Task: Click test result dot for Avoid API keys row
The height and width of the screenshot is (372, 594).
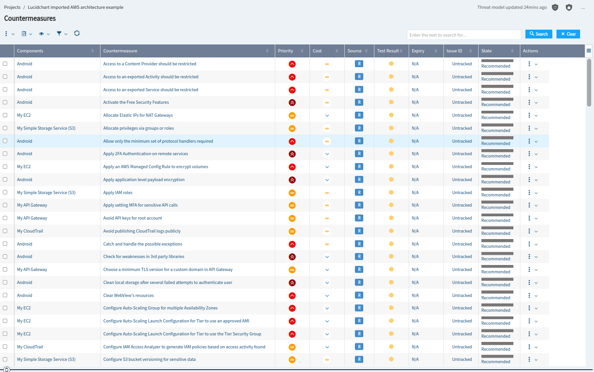Action: pyautogui.click(x=391, y=218)
